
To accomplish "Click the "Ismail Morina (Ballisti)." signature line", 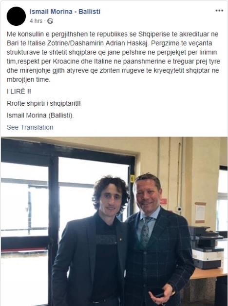I will click(x=40, y=115).
